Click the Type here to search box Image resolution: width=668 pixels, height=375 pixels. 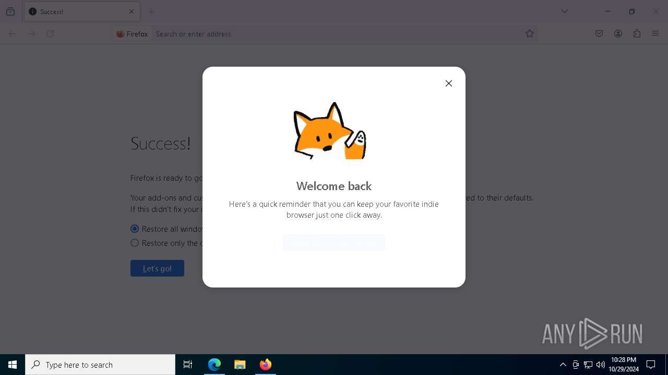(x=100, y=365)
